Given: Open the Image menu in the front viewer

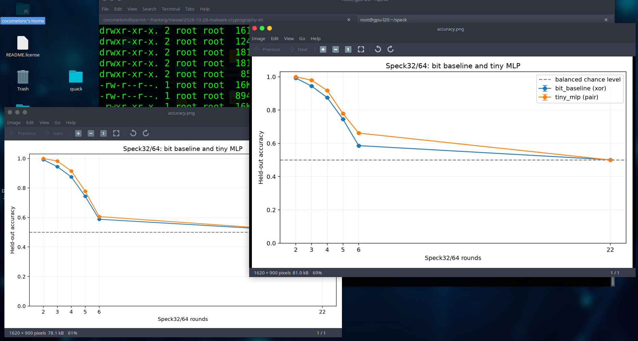Looking at the screenshot, I should click(x=258, y=39).
